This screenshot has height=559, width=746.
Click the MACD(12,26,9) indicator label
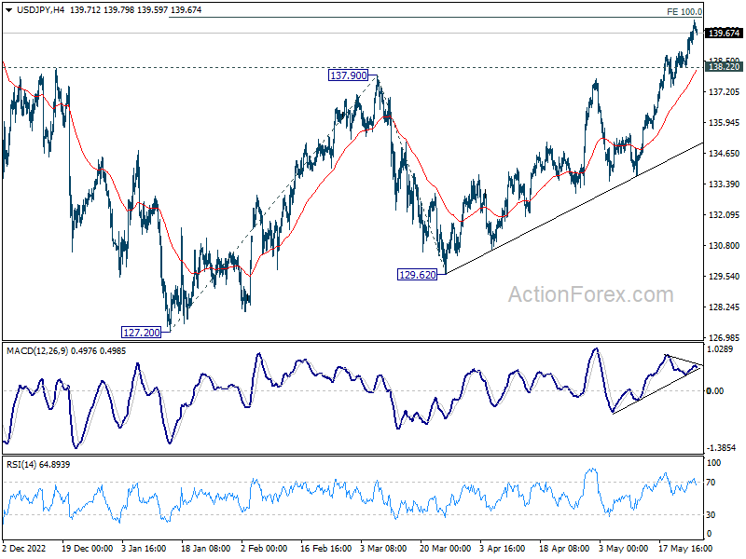coord(37,351)
